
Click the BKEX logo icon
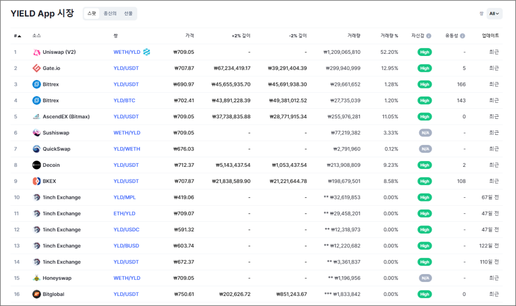click(x=36, y=181)
